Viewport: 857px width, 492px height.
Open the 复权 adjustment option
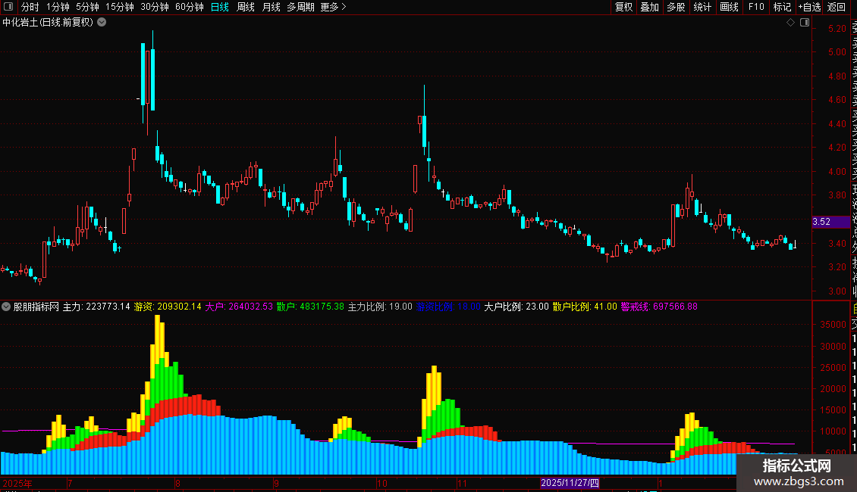coord(623,7)
